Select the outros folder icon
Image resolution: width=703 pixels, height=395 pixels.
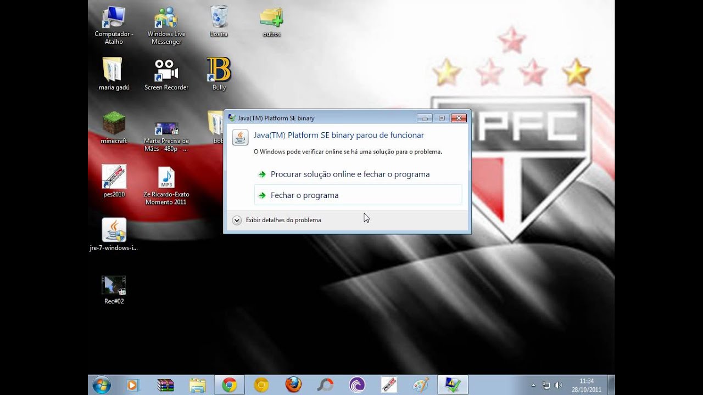[271, 21]
